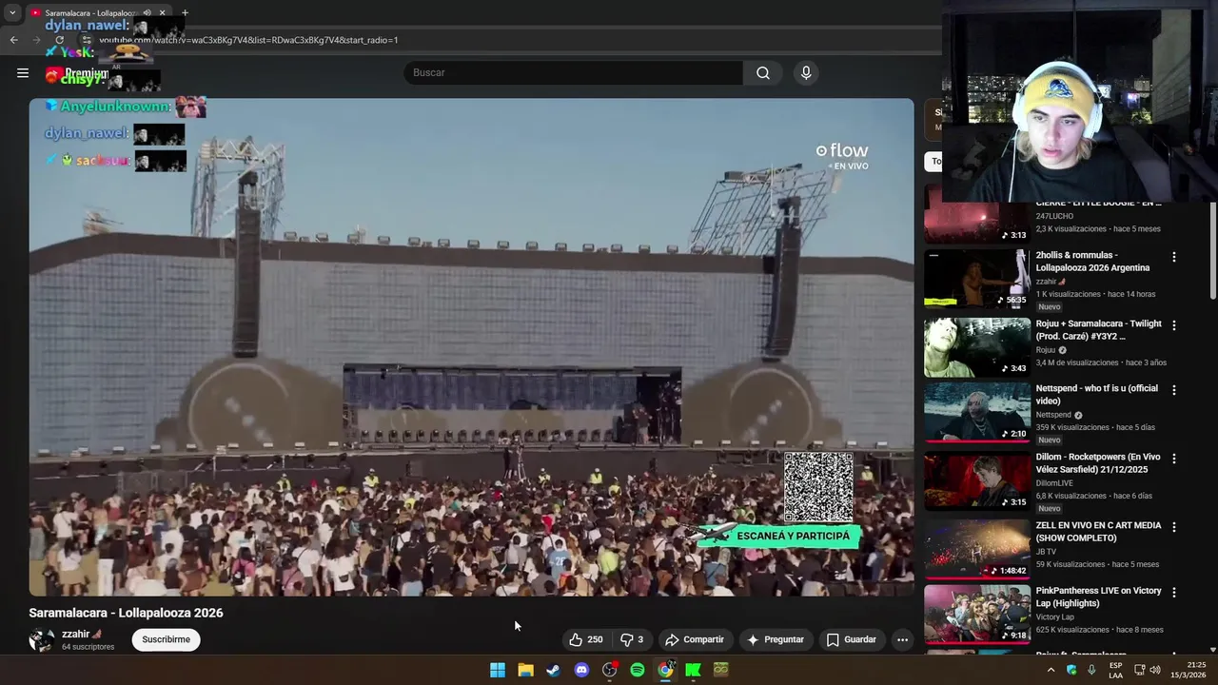
Task: Open the Windows Start menu
Action: coord(498,670)
